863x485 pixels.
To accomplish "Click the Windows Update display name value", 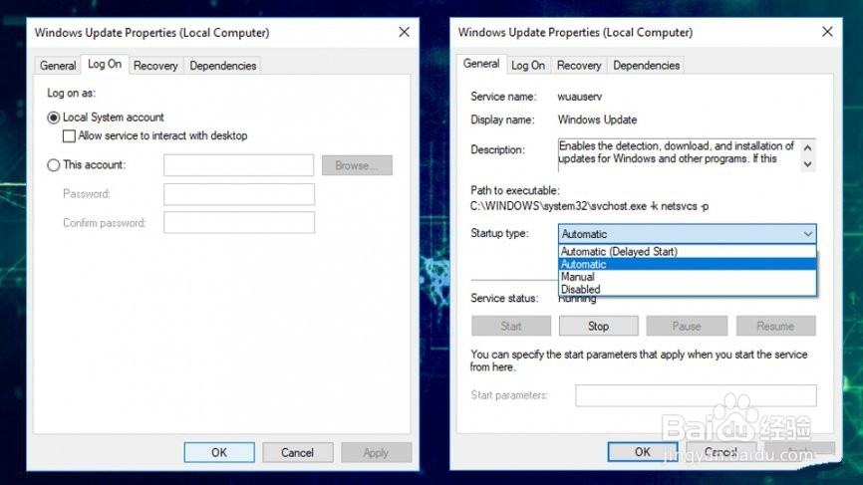I will 597,120.
